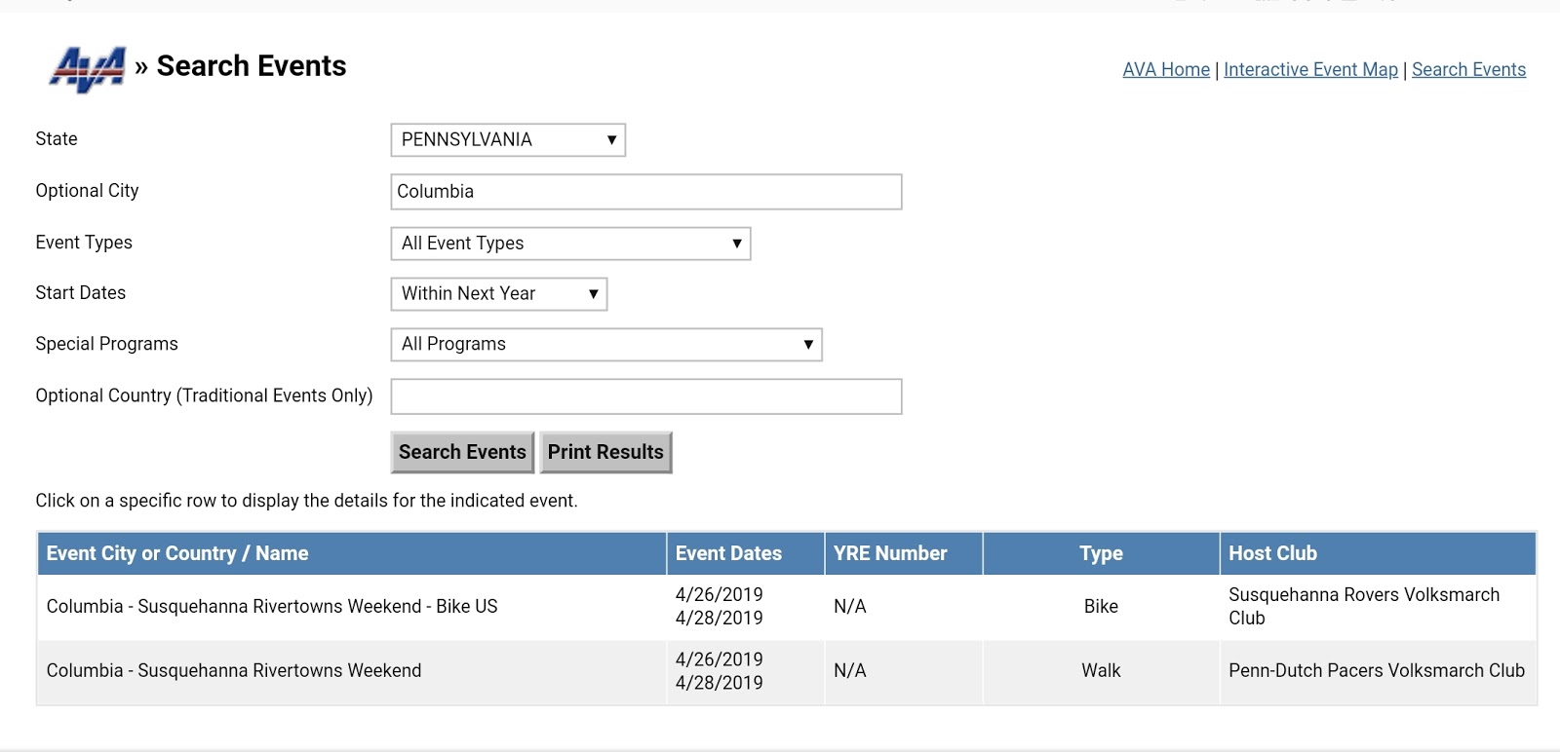This screenshot has height=752, width=1560.
Task: Click the Event Dates column header
Action: (728, 553)
